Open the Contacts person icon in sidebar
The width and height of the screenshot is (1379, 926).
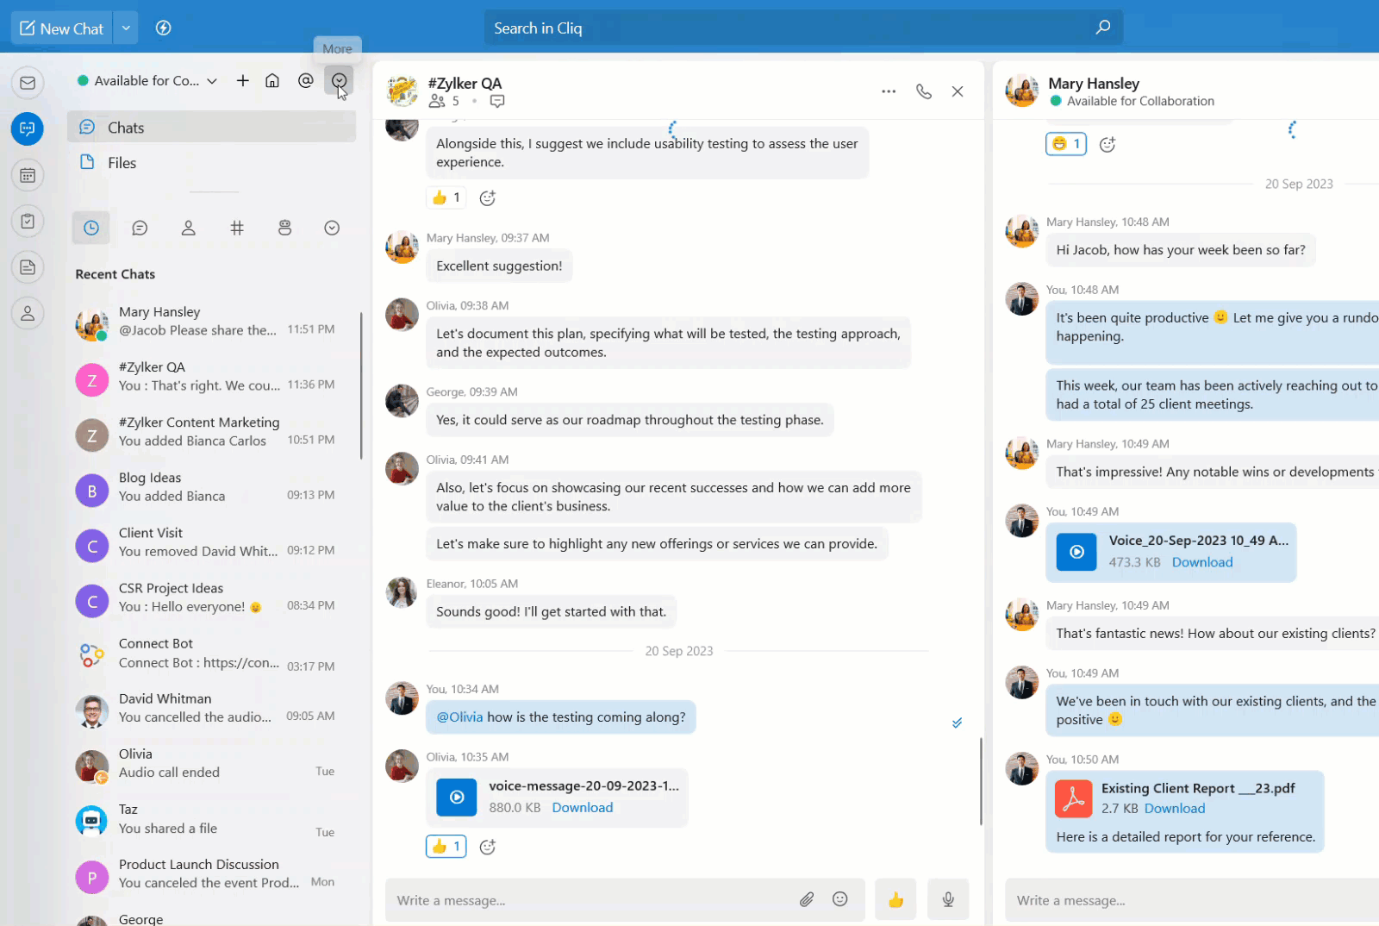28,313
